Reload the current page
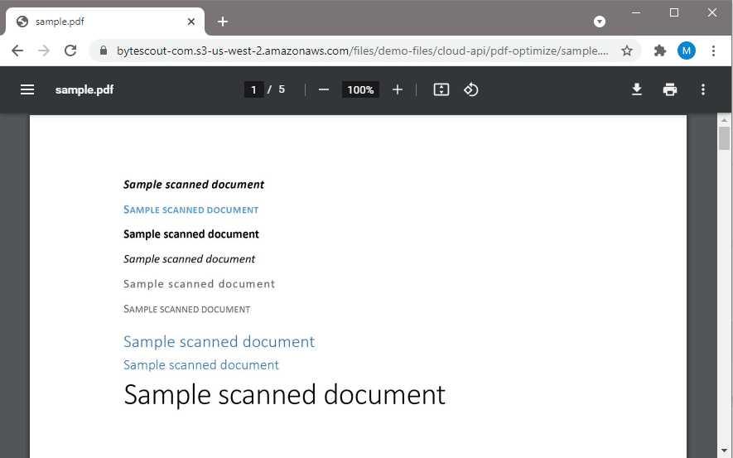 tap(70, 51)
